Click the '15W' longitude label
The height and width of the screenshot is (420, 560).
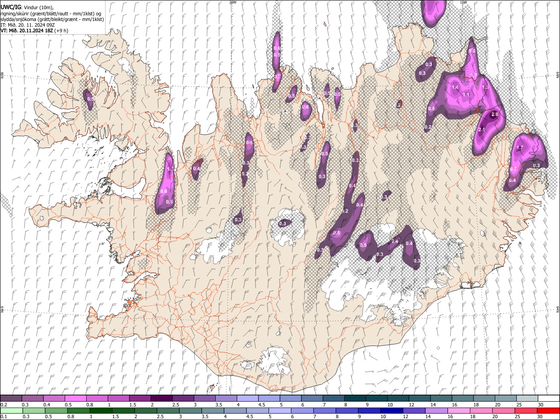[463, 2]
